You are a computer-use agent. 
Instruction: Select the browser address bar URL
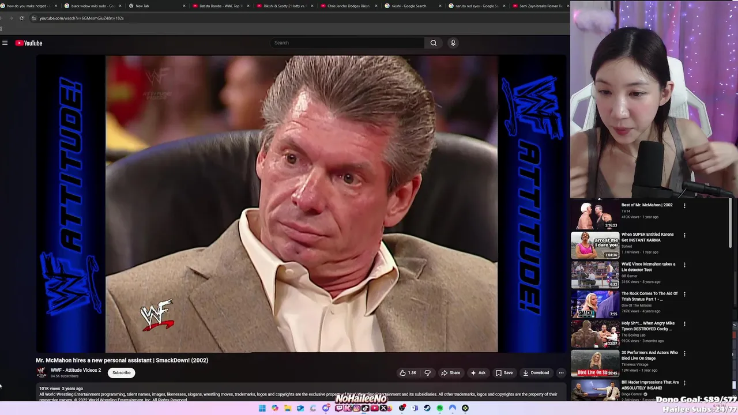pos(81,18)
